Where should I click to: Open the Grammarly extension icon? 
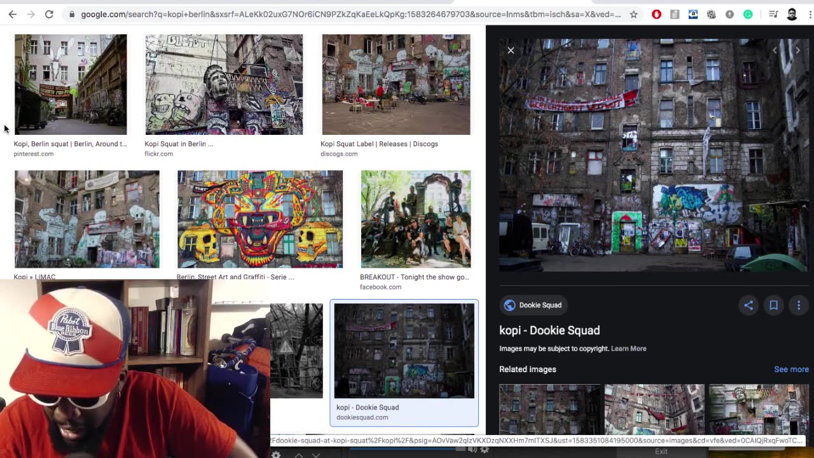tap(748, 14)
